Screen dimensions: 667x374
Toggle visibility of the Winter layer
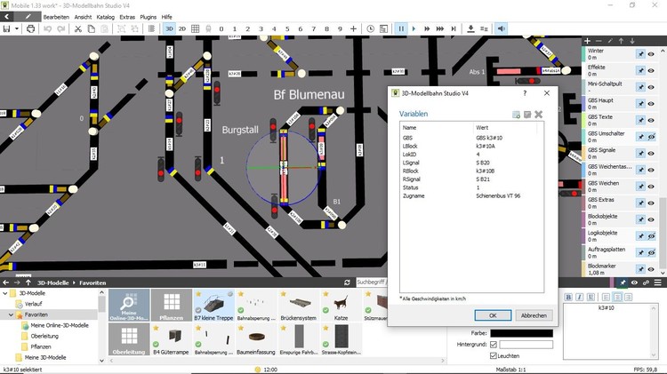652,54
